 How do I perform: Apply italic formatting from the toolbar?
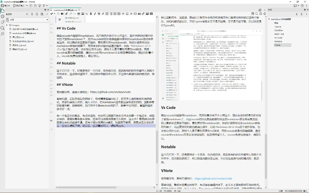click(95, 14)
